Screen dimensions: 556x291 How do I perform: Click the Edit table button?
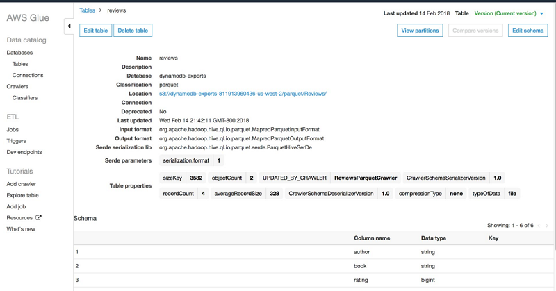click(95, 31)
